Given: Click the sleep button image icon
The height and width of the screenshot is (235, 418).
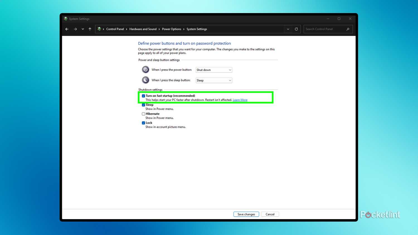Looking at the screenshot, I should 145,80.
